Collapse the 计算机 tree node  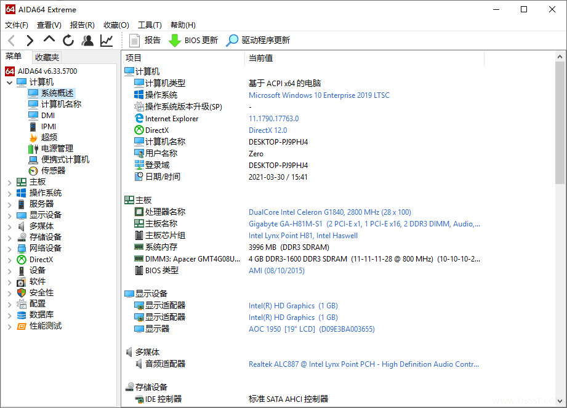[x=9, y=82]
